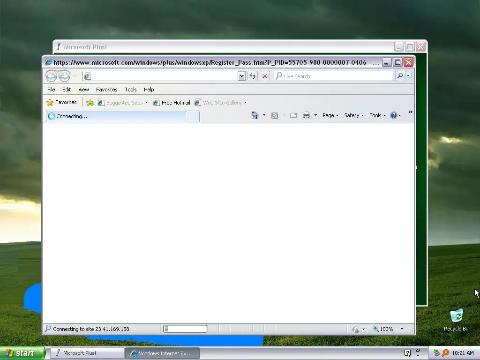Open the Help menu
This screenshot has height=360, width=480.
pos(149,90)
